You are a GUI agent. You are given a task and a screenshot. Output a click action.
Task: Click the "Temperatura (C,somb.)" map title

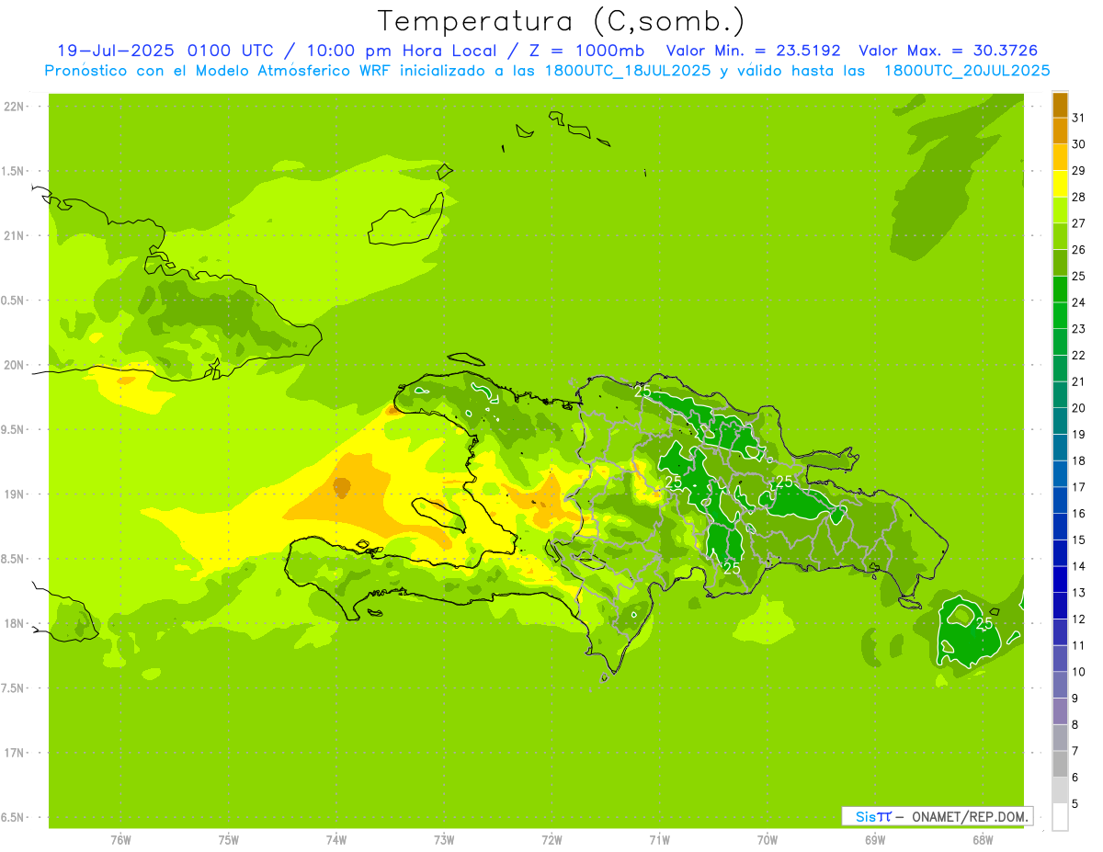[562, 21]
